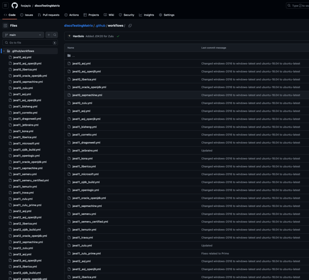Open java10_aoj_openj9.yml in file list
This screenshot has height=280, width=309.
(87, 71)
